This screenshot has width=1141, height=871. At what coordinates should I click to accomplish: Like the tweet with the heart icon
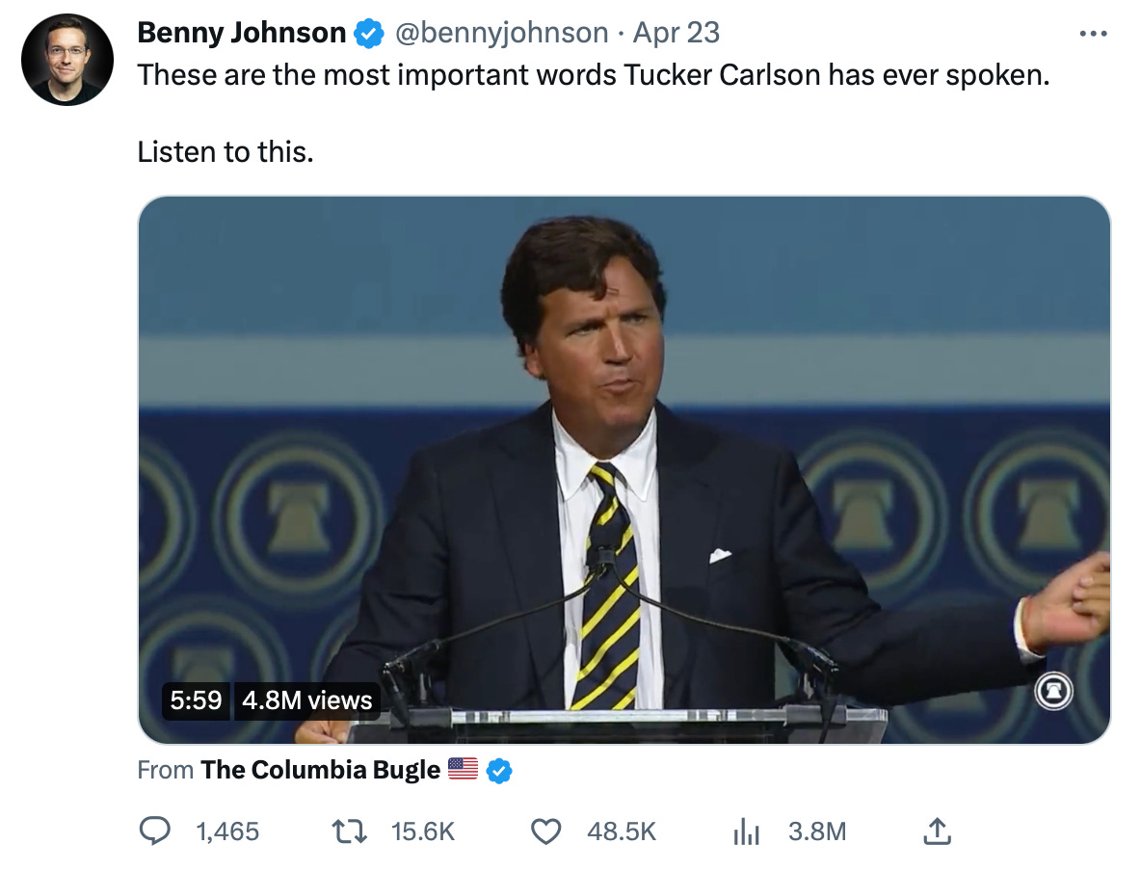tap(546, 831)
